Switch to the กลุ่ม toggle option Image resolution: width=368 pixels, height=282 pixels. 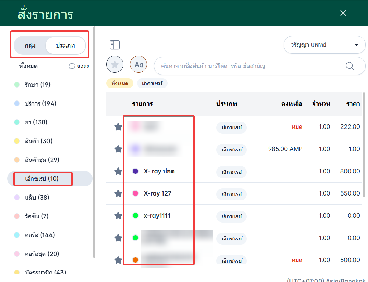[30, 45]
